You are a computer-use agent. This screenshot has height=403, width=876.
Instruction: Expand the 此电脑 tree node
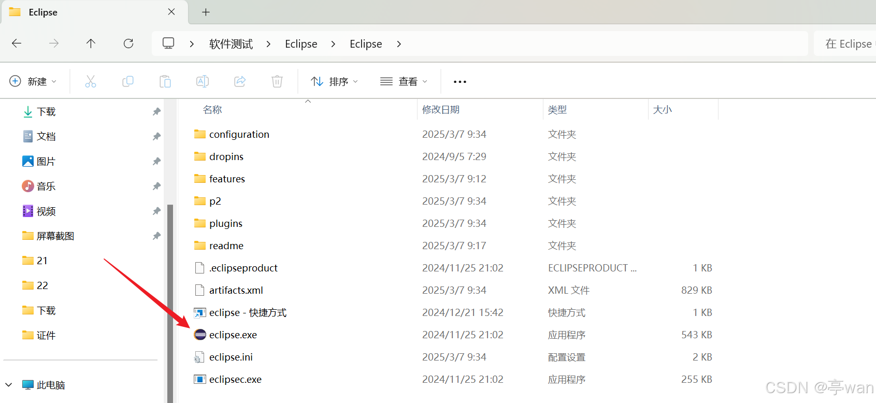click(9, 385)
